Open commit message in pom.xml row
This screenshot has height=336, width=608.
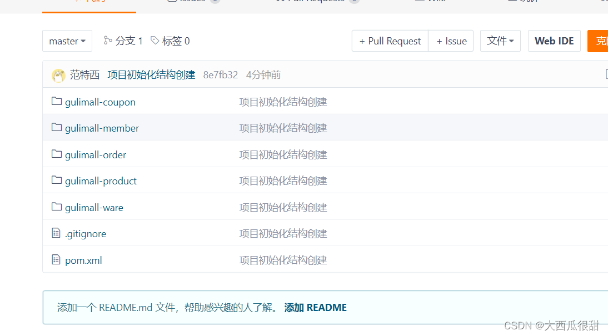coord(283,260)
